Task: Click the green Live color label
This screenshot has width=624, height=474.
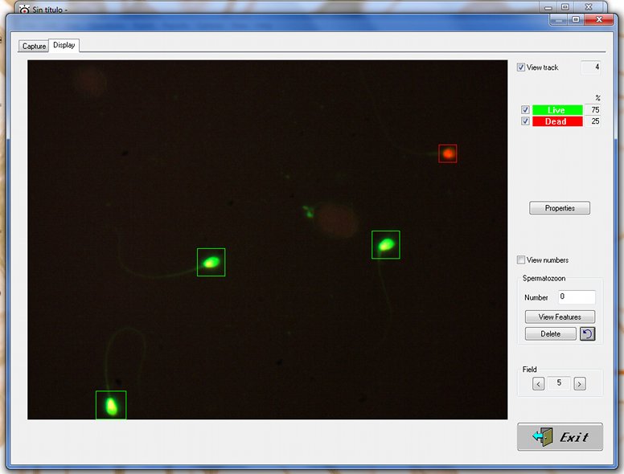Action: [557, 110]
